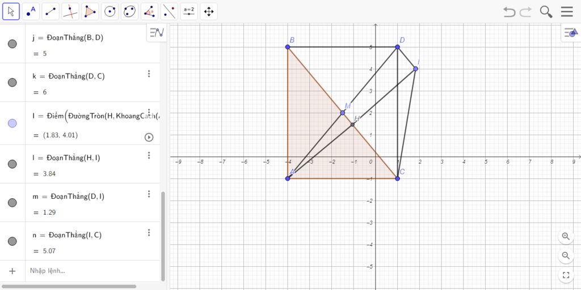Click the value 1.29
Image resolution: width=581 pixels, height=290 pixels.
pos(49,212)
